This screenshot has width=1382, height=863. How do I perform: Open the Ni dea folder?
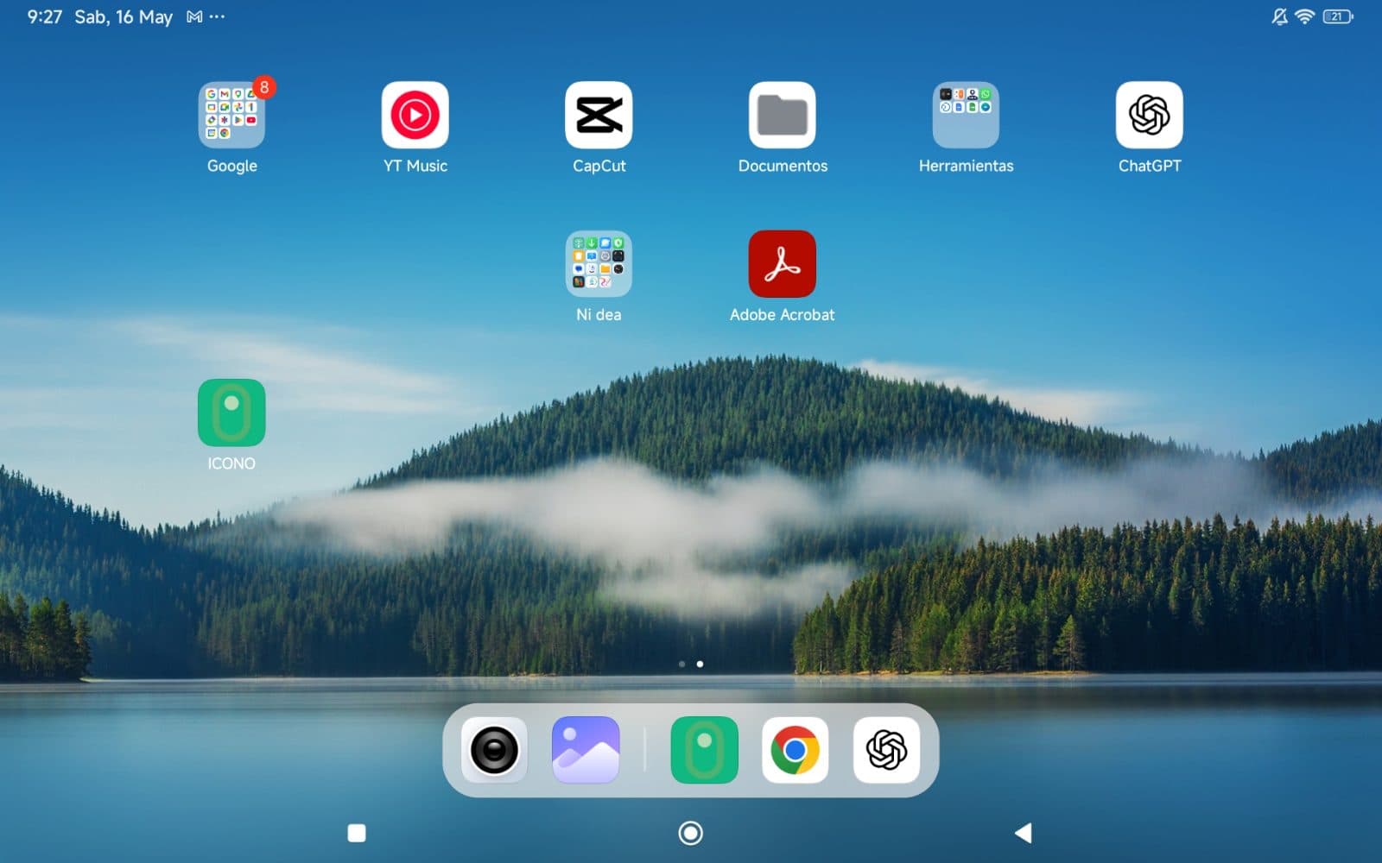[599, 264]
